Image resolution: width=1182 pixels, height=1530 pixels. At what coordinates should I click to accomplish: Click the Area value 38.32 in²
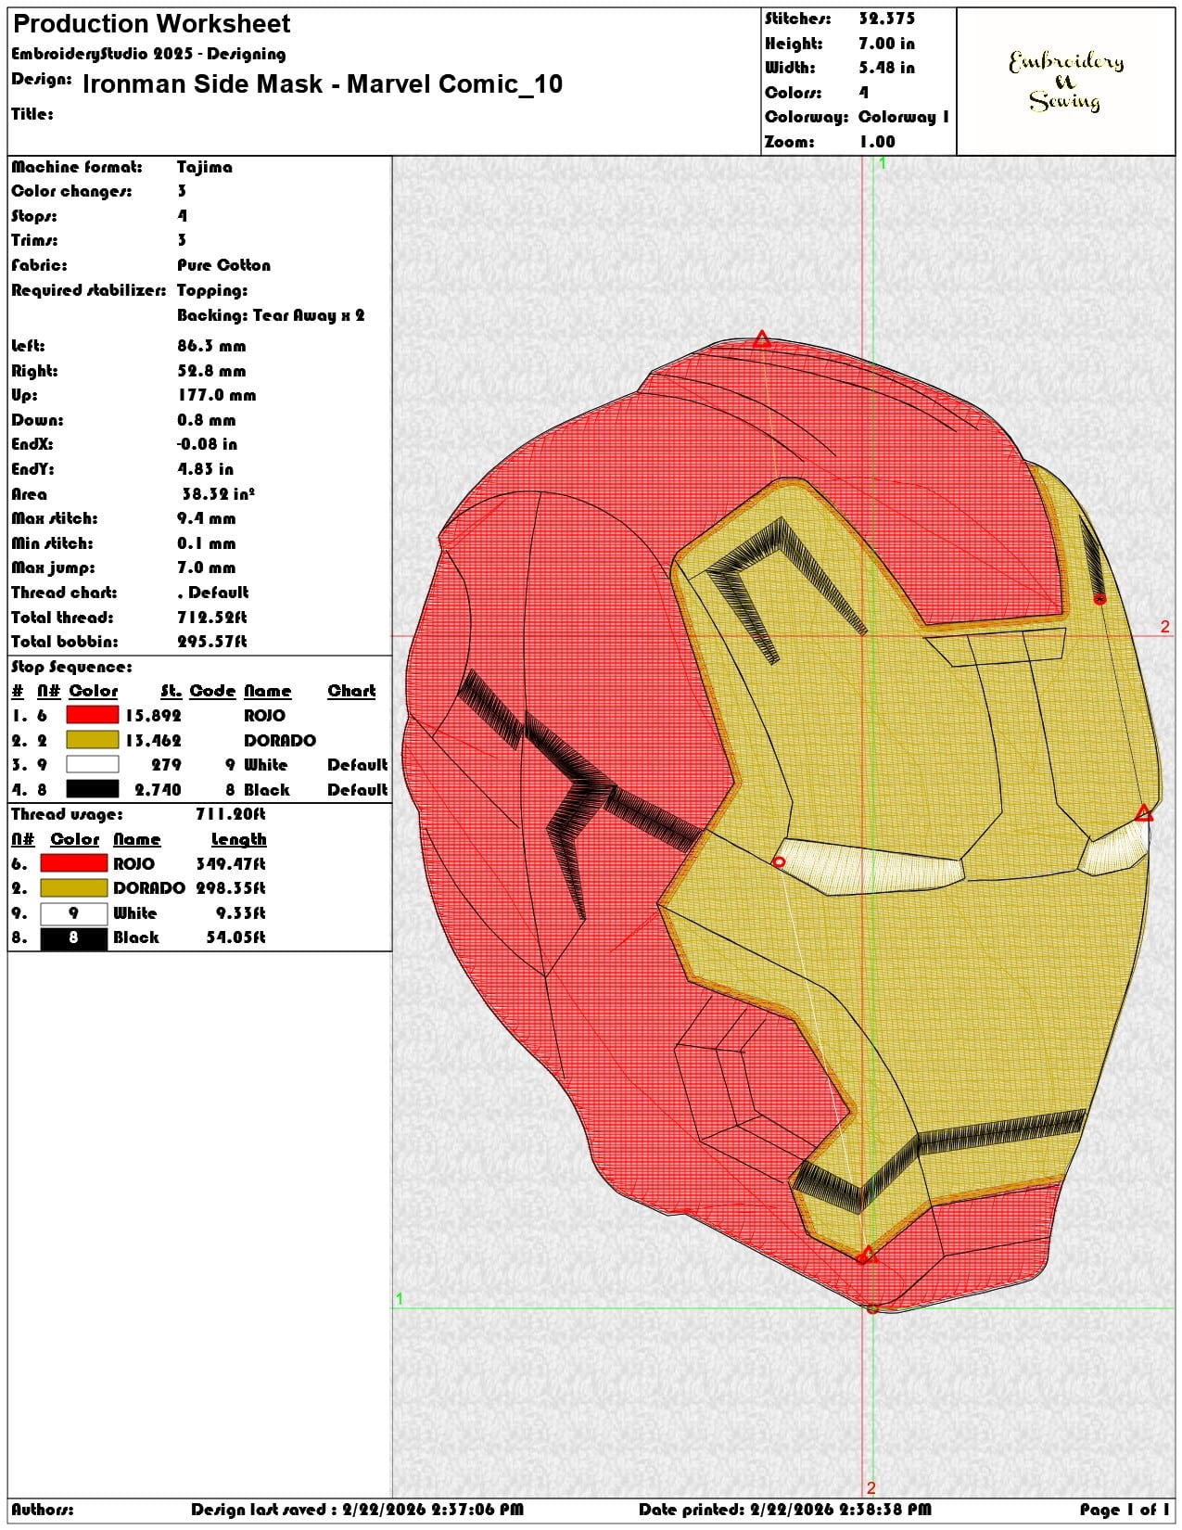pos(218,494)
